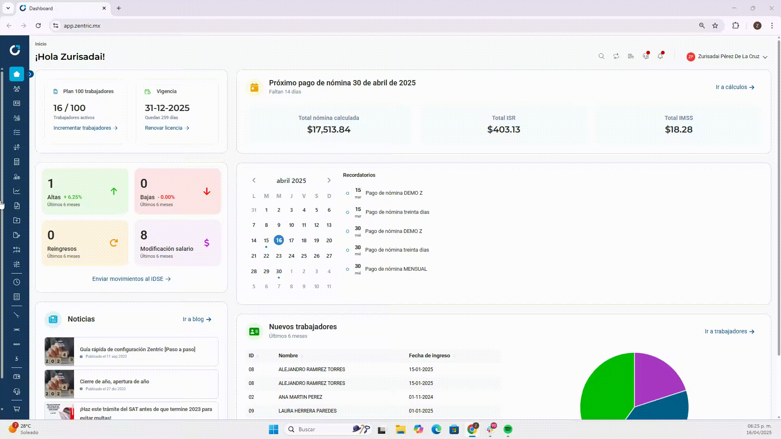Open Spotify from the taskbar
781x439 pixels.
pos(508,429)
